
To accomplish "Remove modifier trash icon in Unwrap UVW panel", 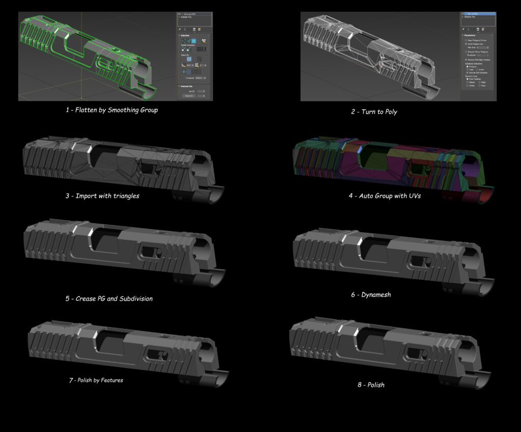I will click(x=194, y=29).
